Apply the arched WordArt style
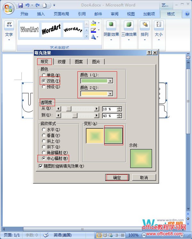 (x=73, y=30)
